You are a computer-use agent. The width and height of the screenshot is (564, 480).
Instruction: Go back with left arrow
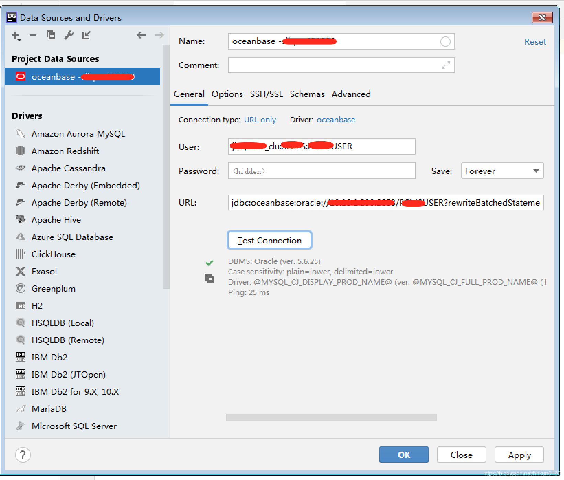(x=141, y=35)
